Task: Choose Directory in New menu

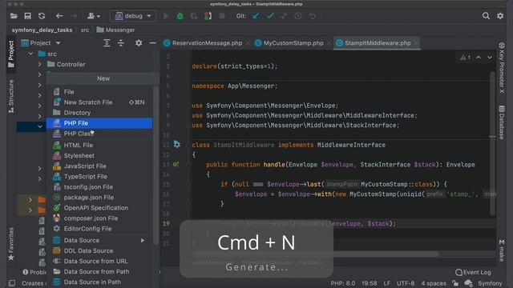Action: click(99, 113)
